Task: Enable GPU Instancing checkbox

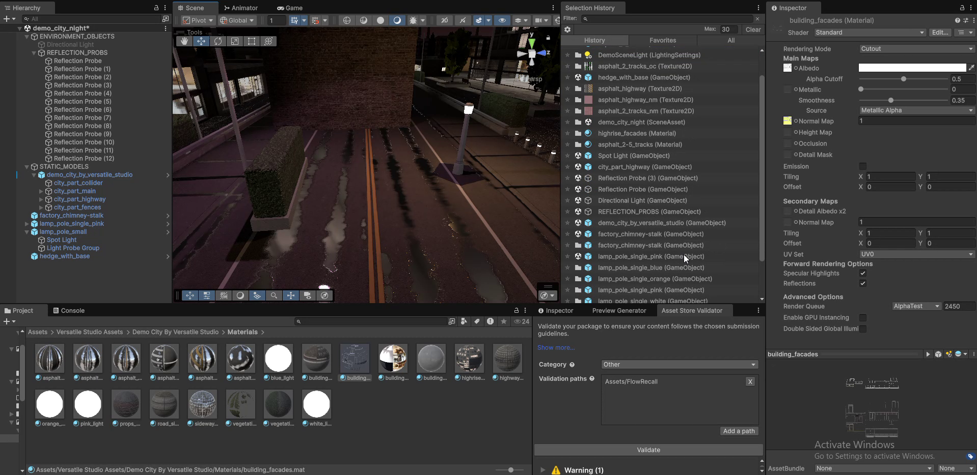Action: click(x=863, y=317)
